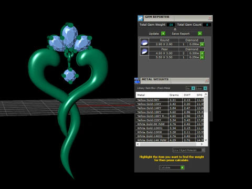The height and width of the screenshot is (189, 252).
Task: Click the green Save Report arrow button
Action: [200, 34]
